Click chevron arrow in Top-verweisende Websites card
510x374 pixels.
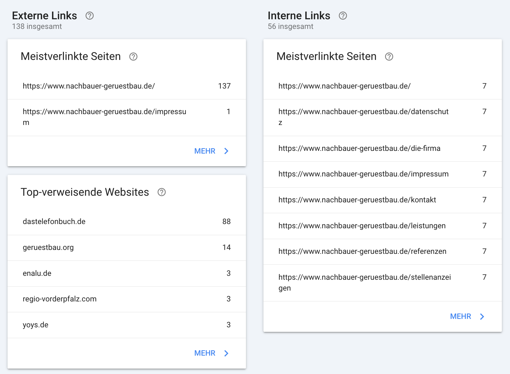click(x=226, y=353)
